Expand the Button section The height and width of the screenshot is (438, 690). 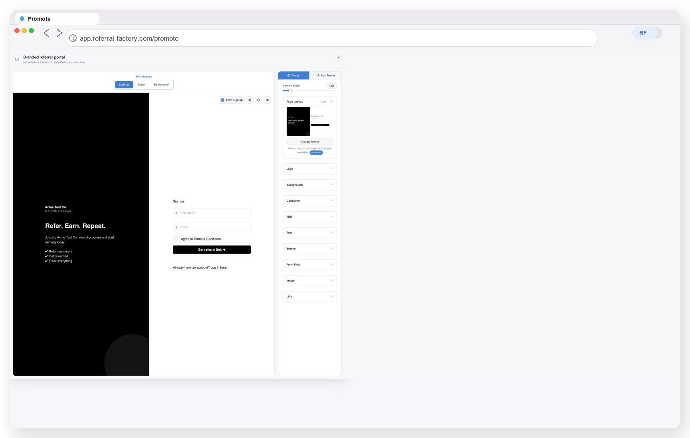310,249
